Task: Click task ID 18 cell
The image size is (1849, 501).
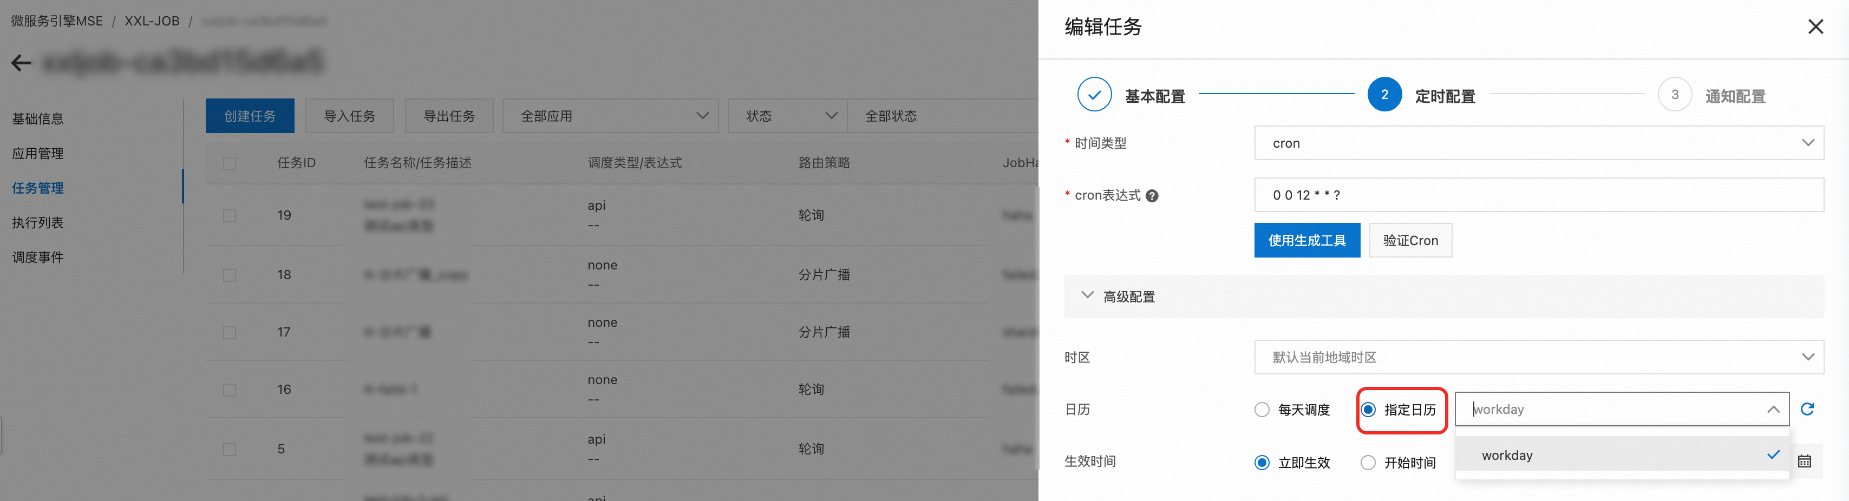Action: click(284, 275)
